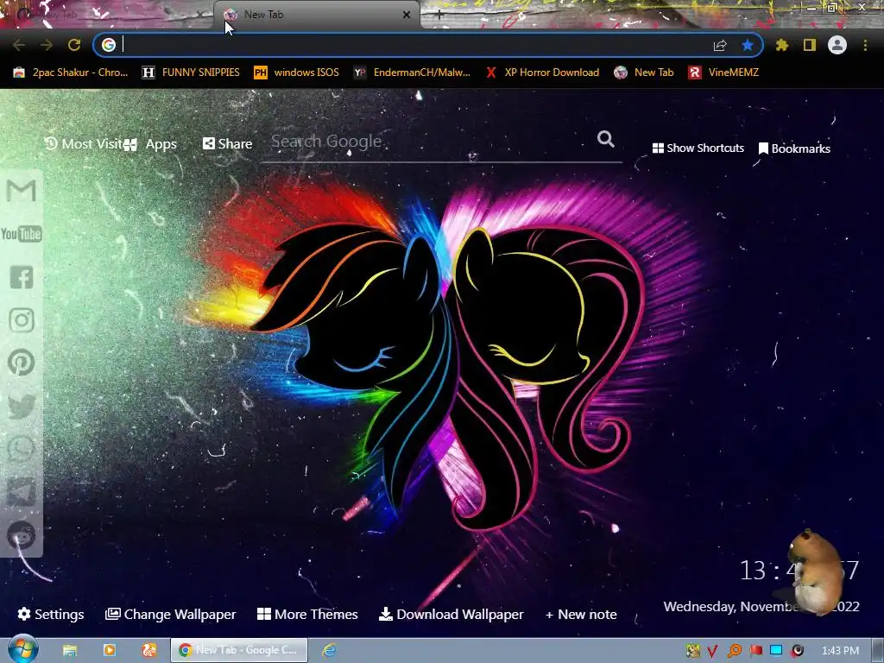Add a note with + New note
The height and width of the screenshot is (663, 884).
[581, 614]
